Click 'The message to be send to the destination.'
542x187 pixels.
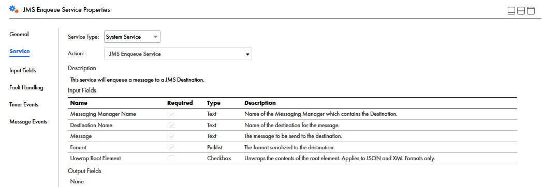click(x=293, y=136)
